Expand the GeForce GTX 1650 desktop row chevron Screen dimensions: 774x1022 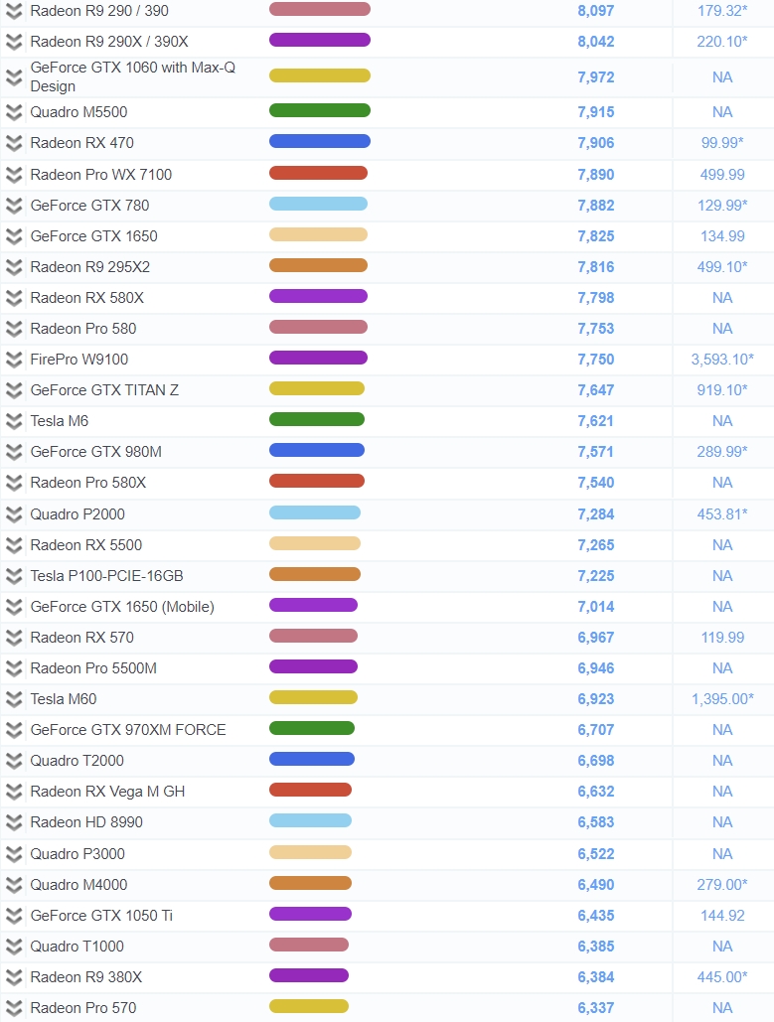[x=14, y=236]
